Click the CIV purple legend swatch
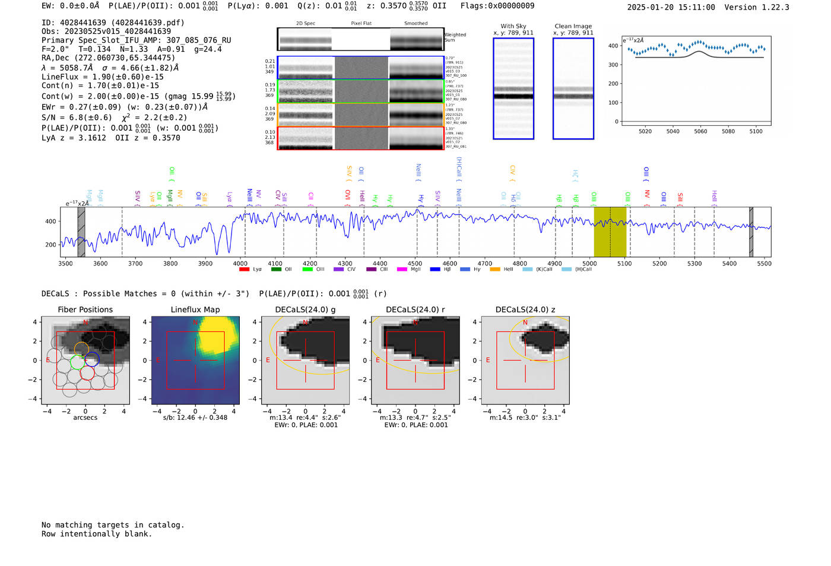The width and height of the screenshot is (831, 566). pyautogui.click(x=339, y=270)
